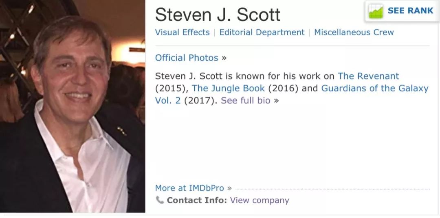440x218 pixels.
Task: Click the arrow after Official Photos
Action: coord(224,58)
